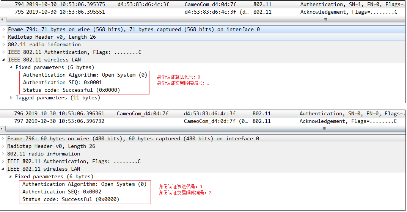Image resolution: width=407 pixels, height=212 pixels.
Task: Select 'Tagged parameters (11 bytes)' line
Action: coord(58,98)
